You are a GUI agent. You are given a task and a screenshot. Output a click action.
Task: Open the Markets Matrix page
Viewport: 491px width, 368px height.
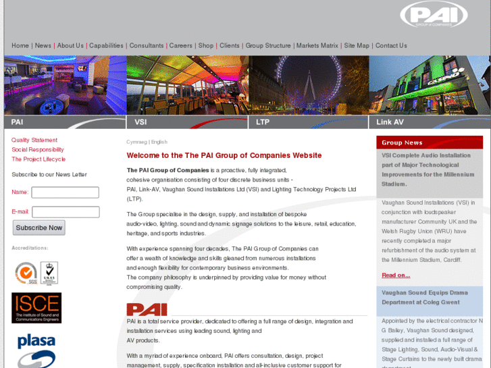[x=317, y=46]
